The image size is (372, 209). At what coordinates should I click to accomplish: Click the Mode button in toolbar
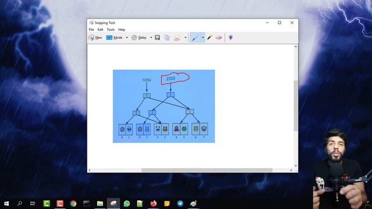point(115,38)
